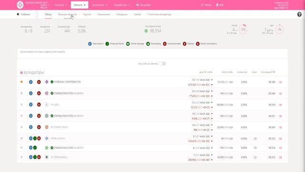Screen dimensions: 305x172
Task: Click the identicon of Staking Facilities Validator 3
Action: point(47,148)
